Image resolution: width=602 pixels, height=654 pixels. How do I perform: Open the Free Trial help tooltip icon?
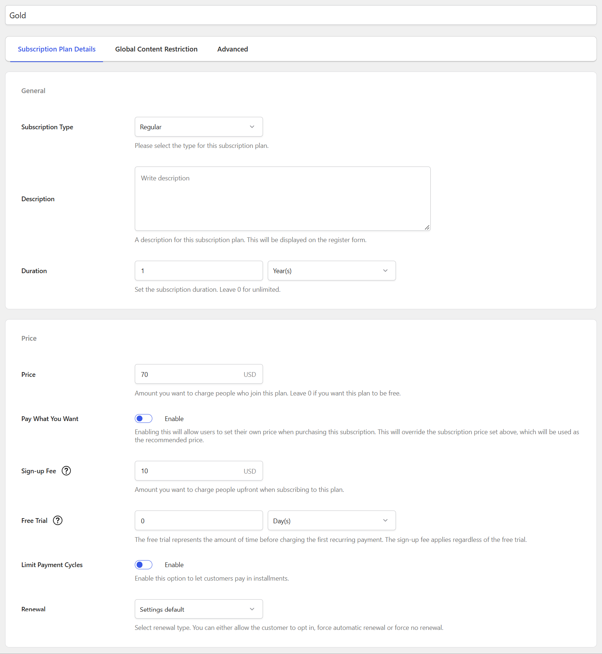(58, 520)
